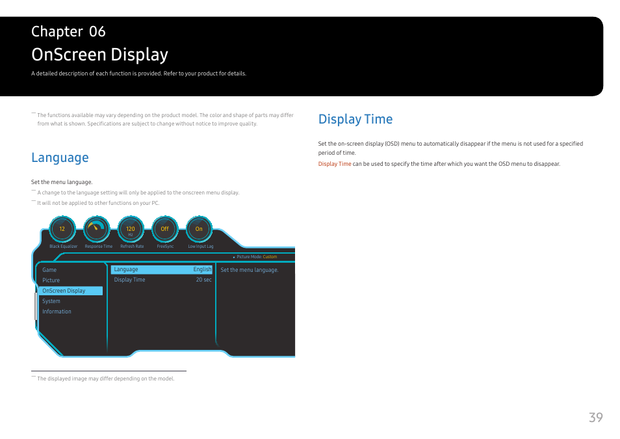This screenshot has height=439, width=620.
Task: Select the Display Time 20 sec row
Action: coord(162,280)
